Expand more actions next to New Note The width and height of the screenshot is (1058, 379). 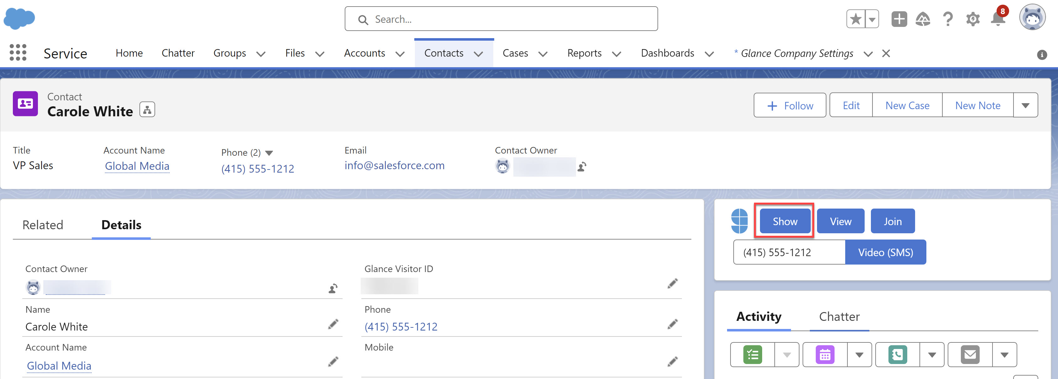coord(1025,105)
